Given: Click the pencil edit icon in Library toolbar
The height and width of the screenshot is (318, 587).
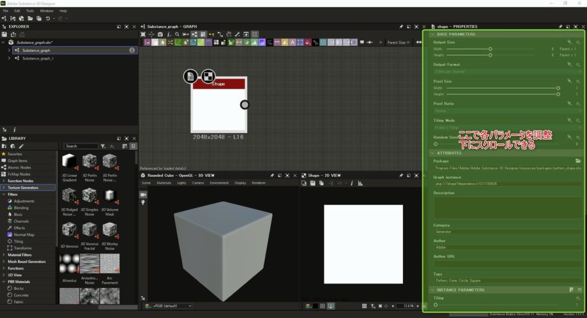Looking at the screenshot, I should pos(21,146).
